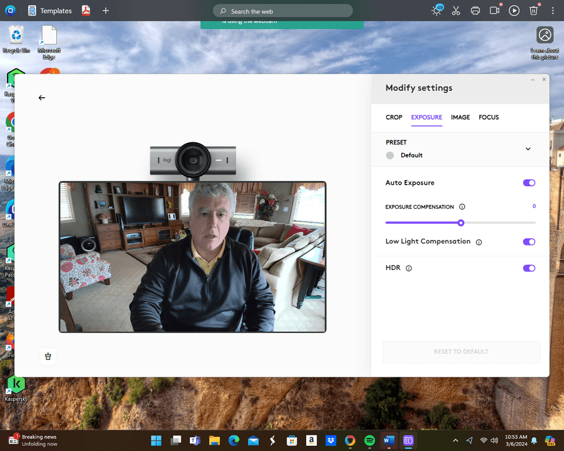This screenshot has height=451, width=564.
Task: Open Templates from the top bar
Action: click(55, 10)
